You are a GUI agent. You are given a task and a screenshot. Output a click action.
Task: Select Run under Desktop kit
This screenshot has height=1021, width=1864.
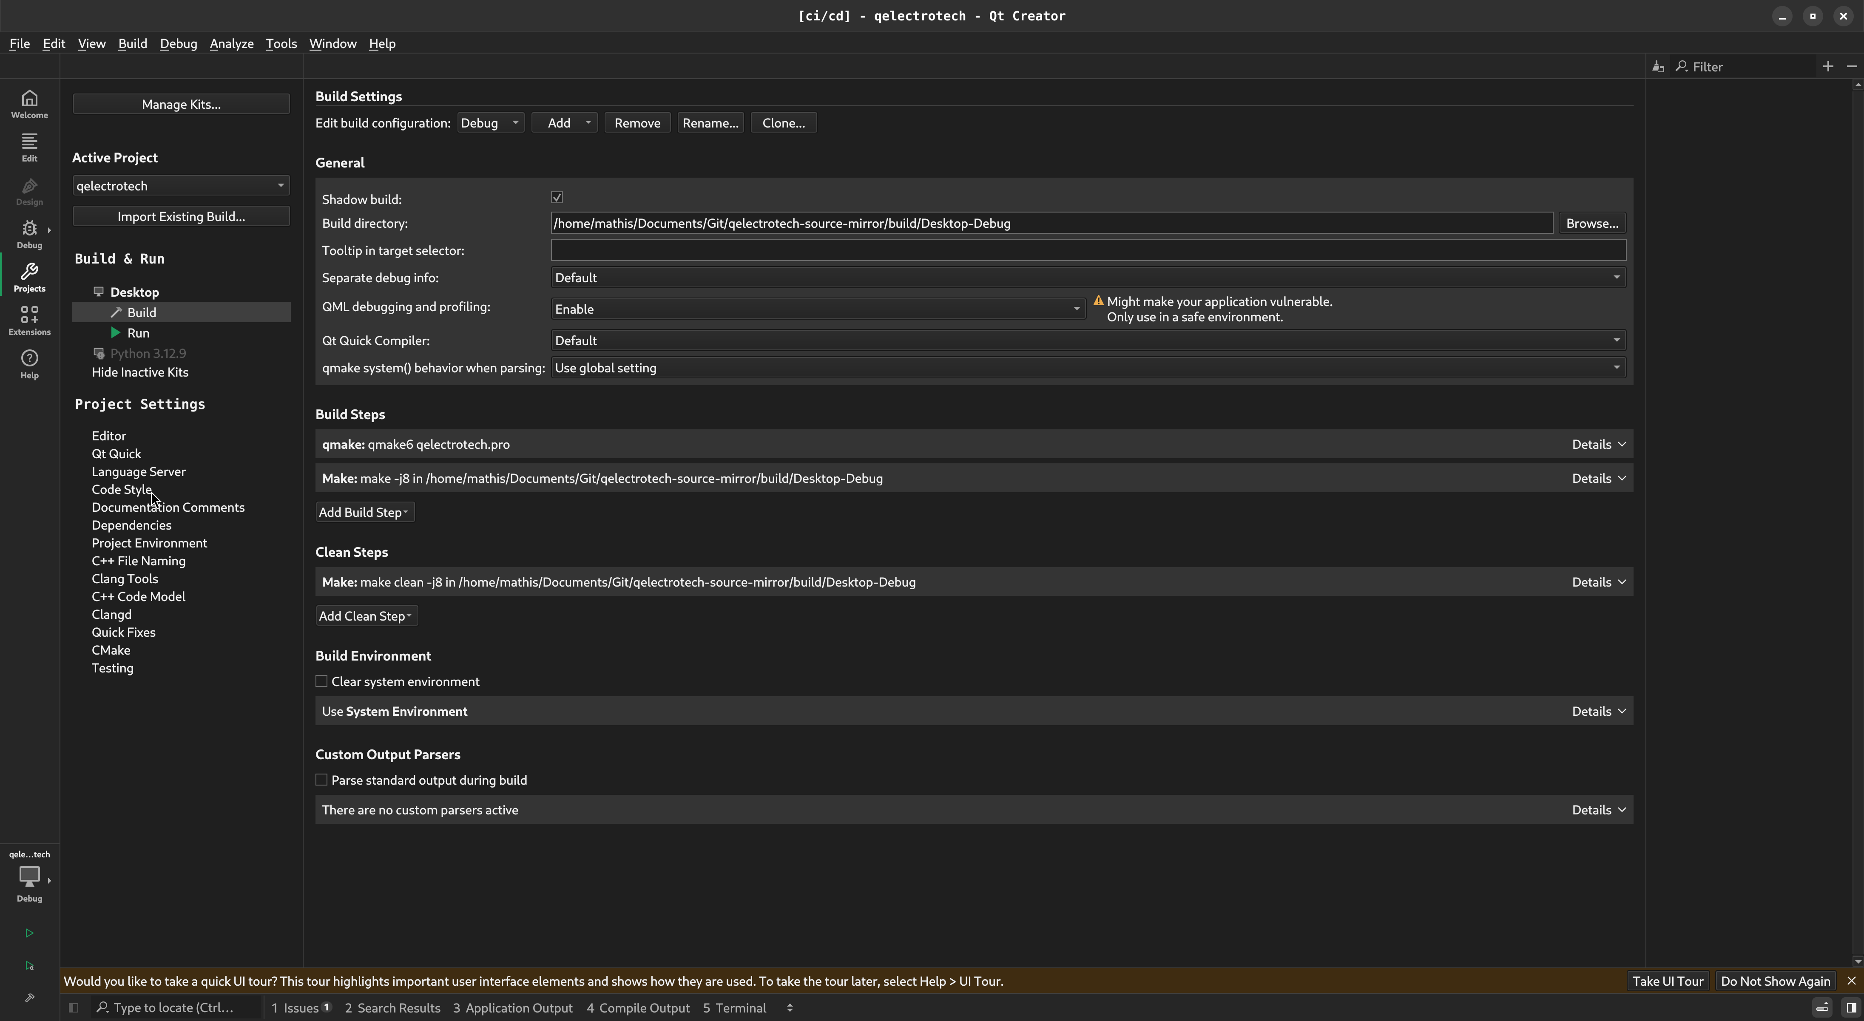click(x=138, y=333)
